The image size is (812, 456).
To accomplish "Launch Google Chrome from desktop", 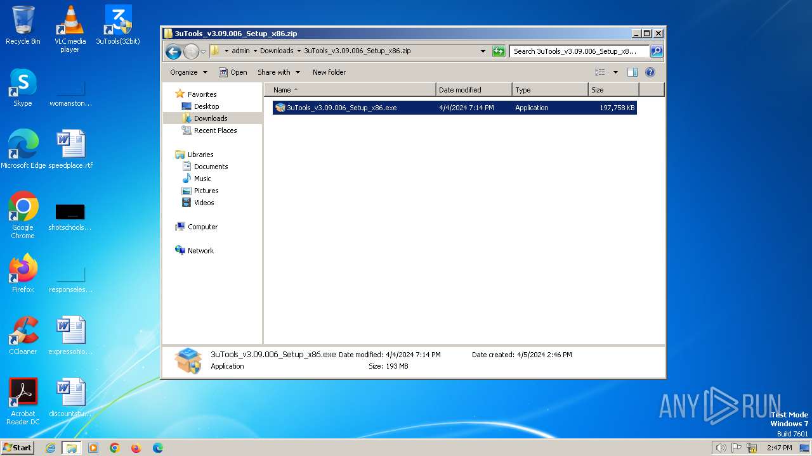I will pos(23,215).
